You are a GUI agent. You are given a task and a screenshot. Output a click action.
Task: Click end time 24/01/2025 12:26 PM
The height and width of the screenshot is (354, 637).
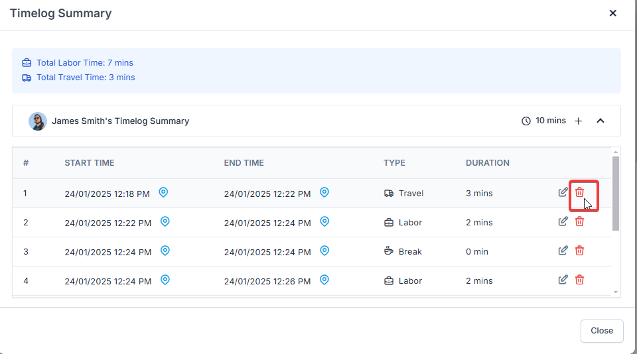(x=267, y=281)
